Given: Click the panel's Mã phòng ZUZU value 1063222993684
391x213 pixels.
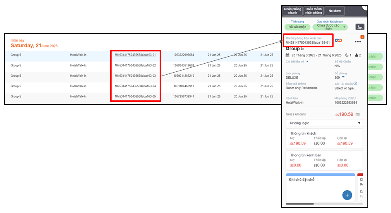Looking at the screenshot, I should [x=346, y=103].
